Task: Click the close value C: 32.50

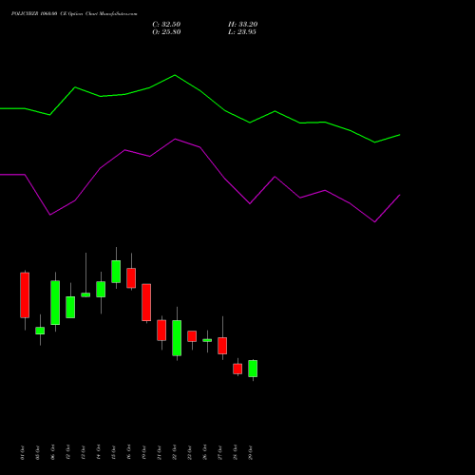Action: (166, 25)
